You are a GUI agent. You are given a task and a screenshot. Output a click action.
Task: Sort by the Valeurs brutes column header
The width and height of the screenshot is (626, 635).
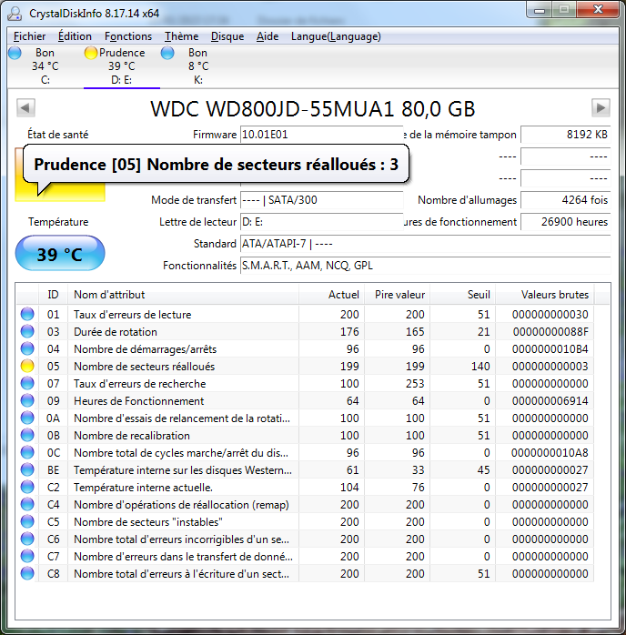(x=554, y=295)
